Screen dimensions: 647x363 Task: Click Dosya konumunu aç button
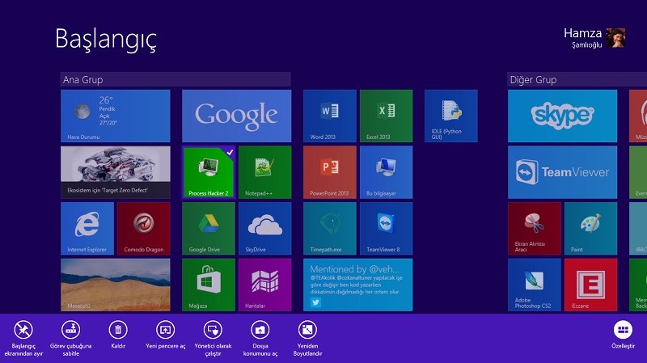click(x=260, y=338)
